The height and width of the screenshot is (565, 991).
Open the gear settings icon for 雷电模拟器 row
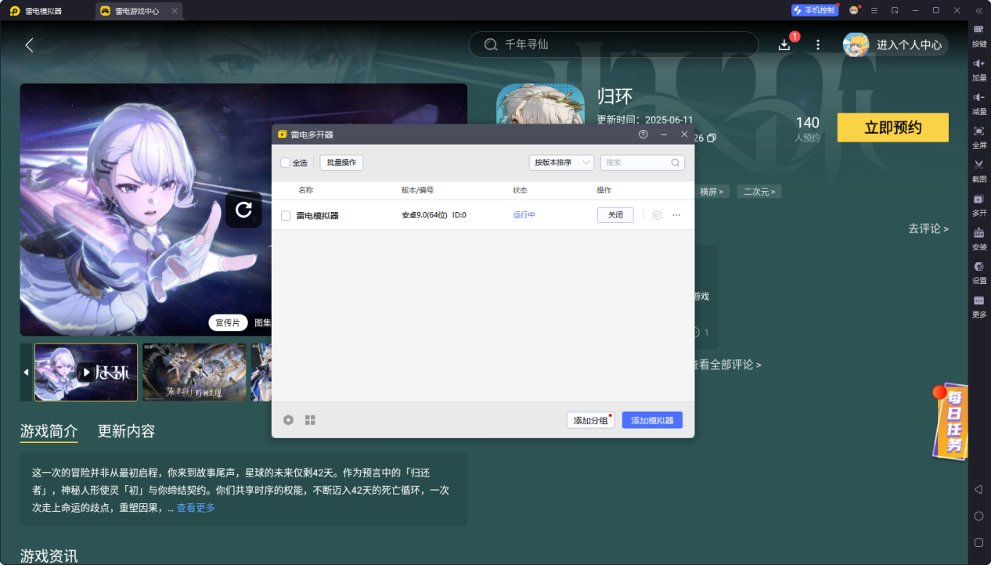click(x=657, y=215)
